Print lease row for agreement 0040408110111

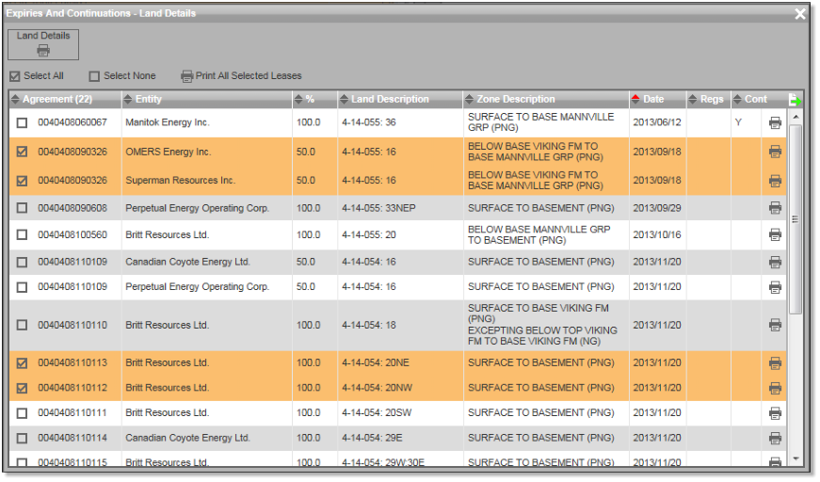pos(775,413)
